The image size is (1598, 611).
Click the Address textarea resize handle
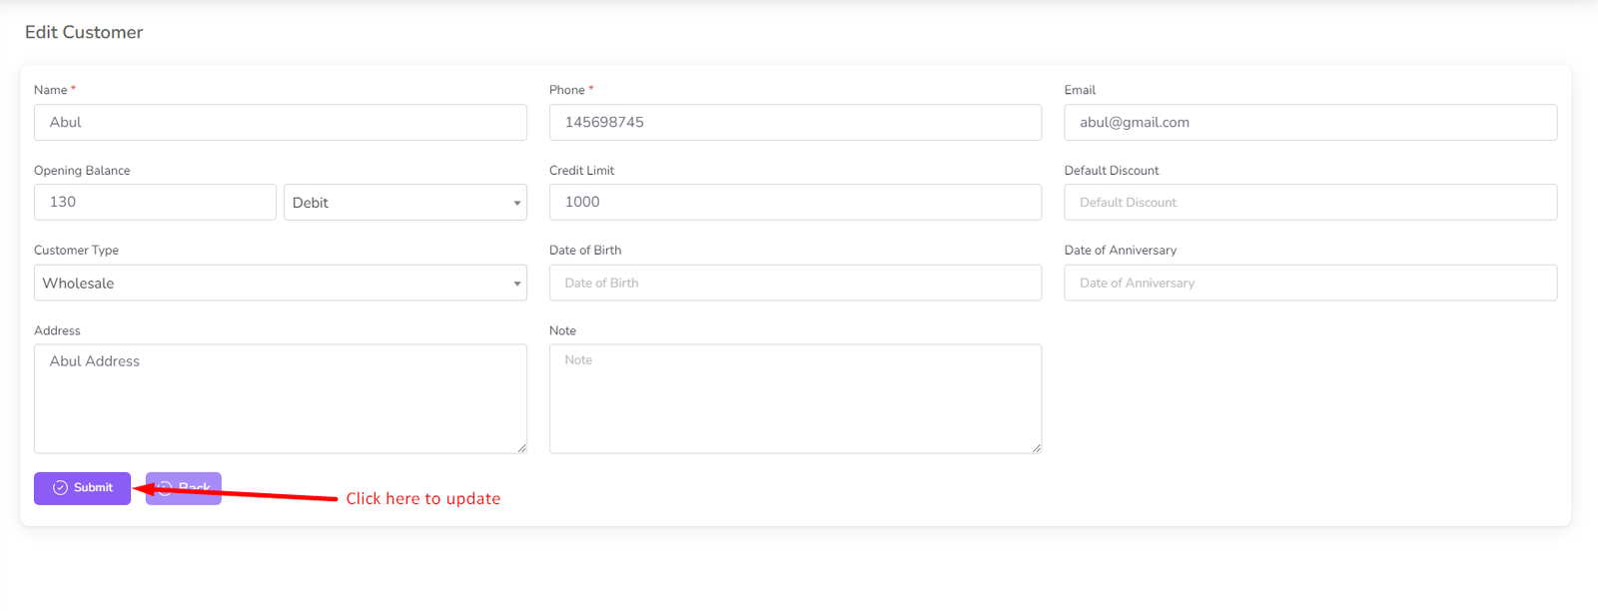tap(521, 448)
